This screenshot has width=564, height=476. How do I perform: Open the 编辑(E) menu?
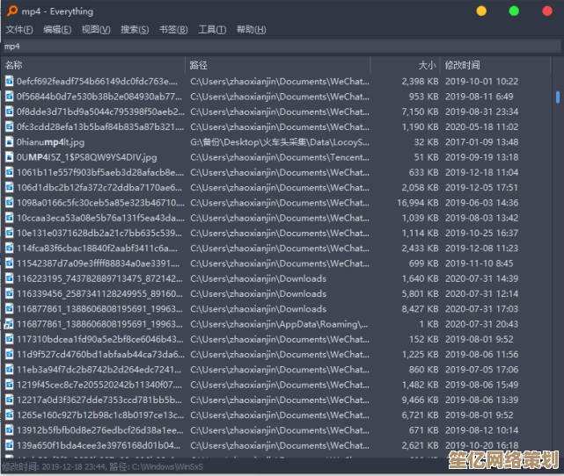pyautogui.click(x=57, y=30)
